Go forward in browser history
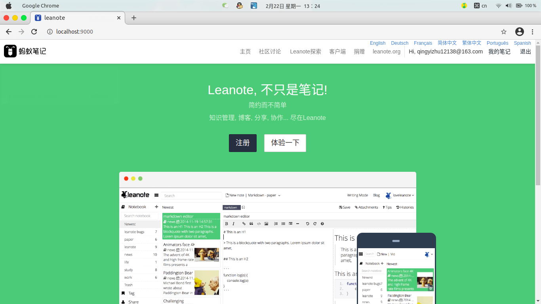Image resolution: width=541 pixels, height=304 pixels. click(21, 32)
